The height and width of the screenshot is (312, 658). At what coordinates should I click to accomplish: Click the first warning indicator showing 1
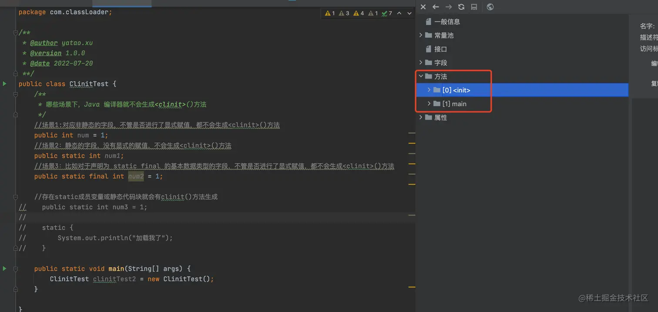tap(330, 13)
